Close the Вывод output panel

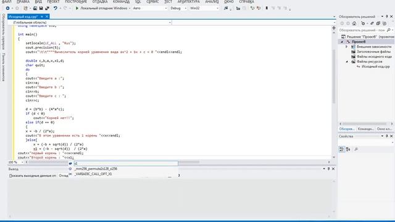tap(333, 169)
